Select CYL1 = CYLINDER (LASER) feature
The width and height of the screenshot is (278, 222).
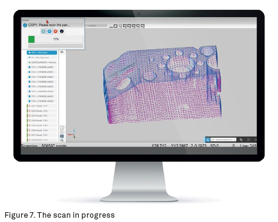tap(42, 67)
